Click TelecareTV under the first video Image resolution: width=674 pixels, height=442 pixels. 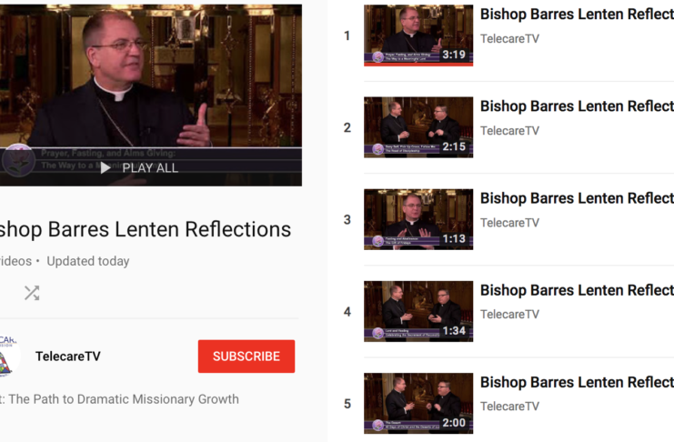tap(509, 39)
